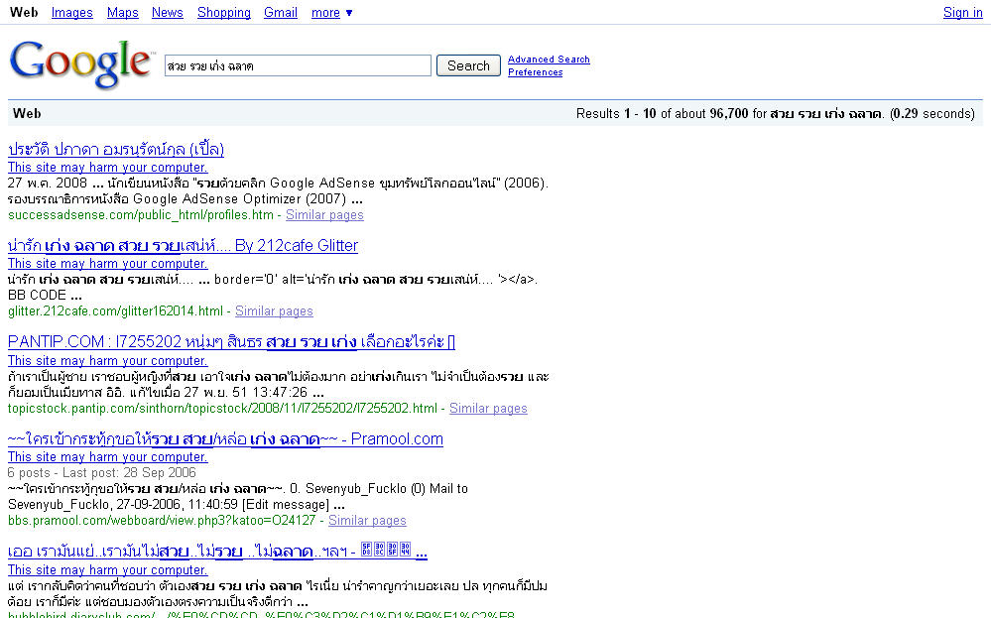Viewport: 991px width, 618px height.
Task: Click harm warning under PANTIP.COM result
Action: coord(107,361)
